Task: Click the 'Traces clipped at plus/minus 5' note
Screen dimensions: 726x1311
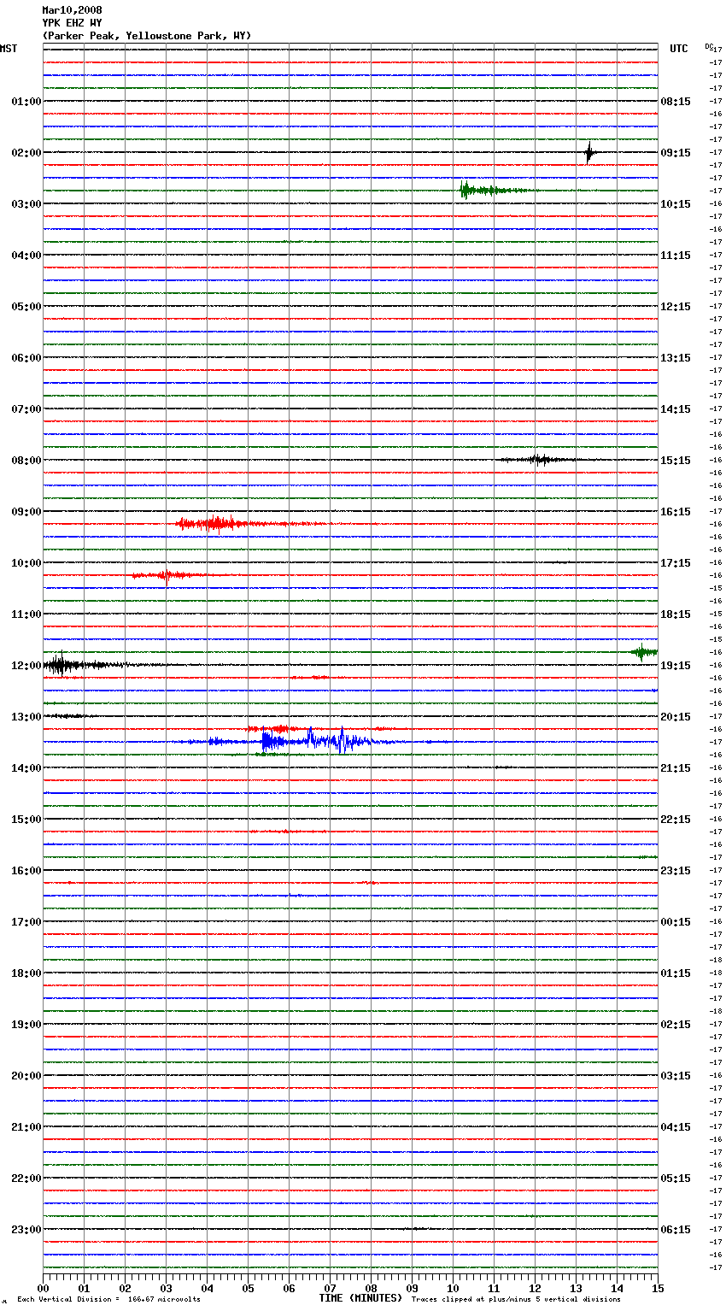Action: pyautogui.click(x=516, y=1300)
